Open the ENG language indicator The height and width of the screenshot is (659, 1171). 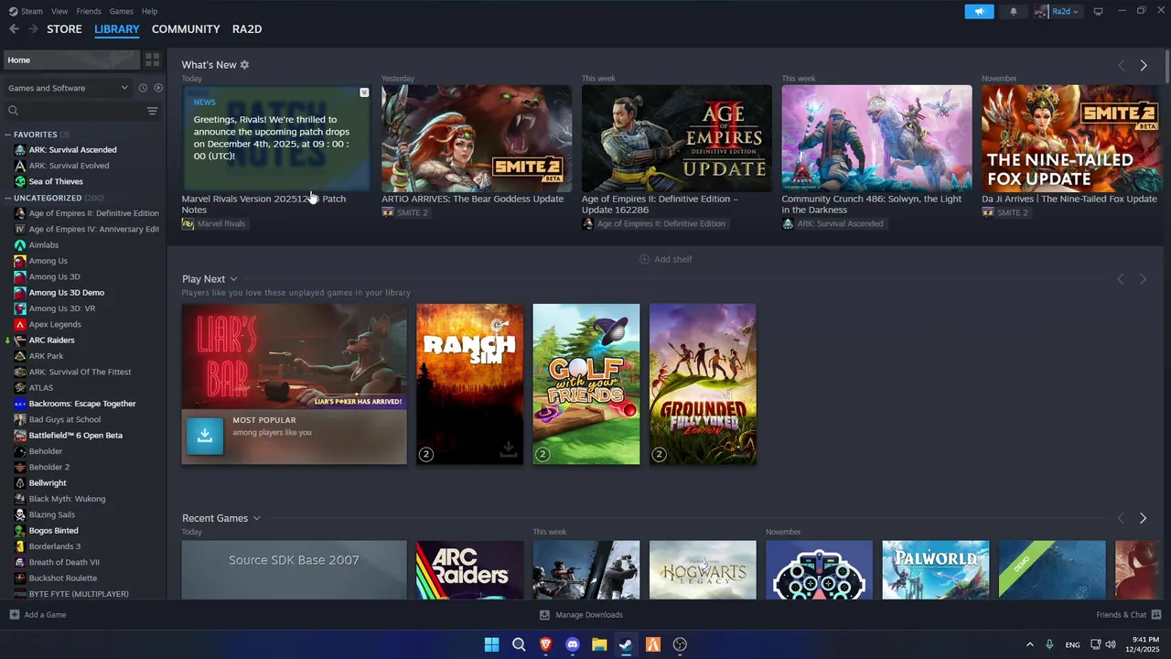pos(1073,644)
